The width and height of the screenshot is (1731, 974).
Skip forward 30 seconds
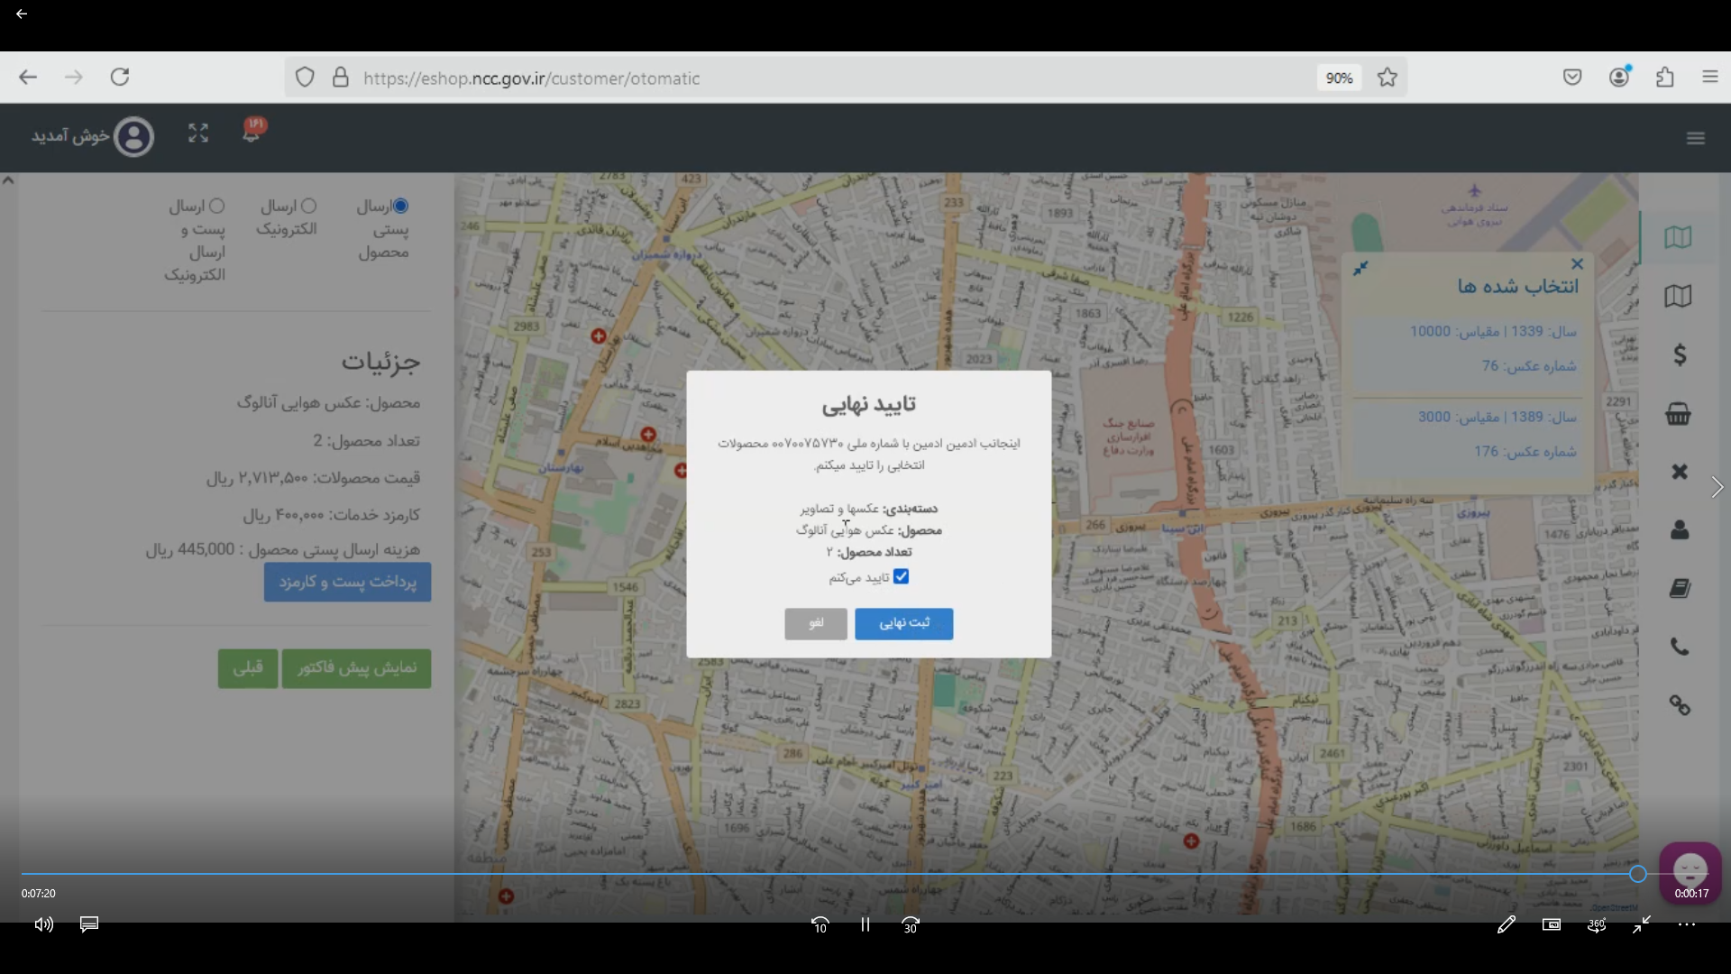[911, 925]
